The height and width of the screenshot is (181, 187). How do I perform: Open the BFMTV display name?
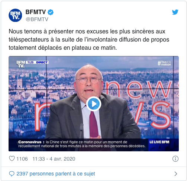(x=36, y=12)
